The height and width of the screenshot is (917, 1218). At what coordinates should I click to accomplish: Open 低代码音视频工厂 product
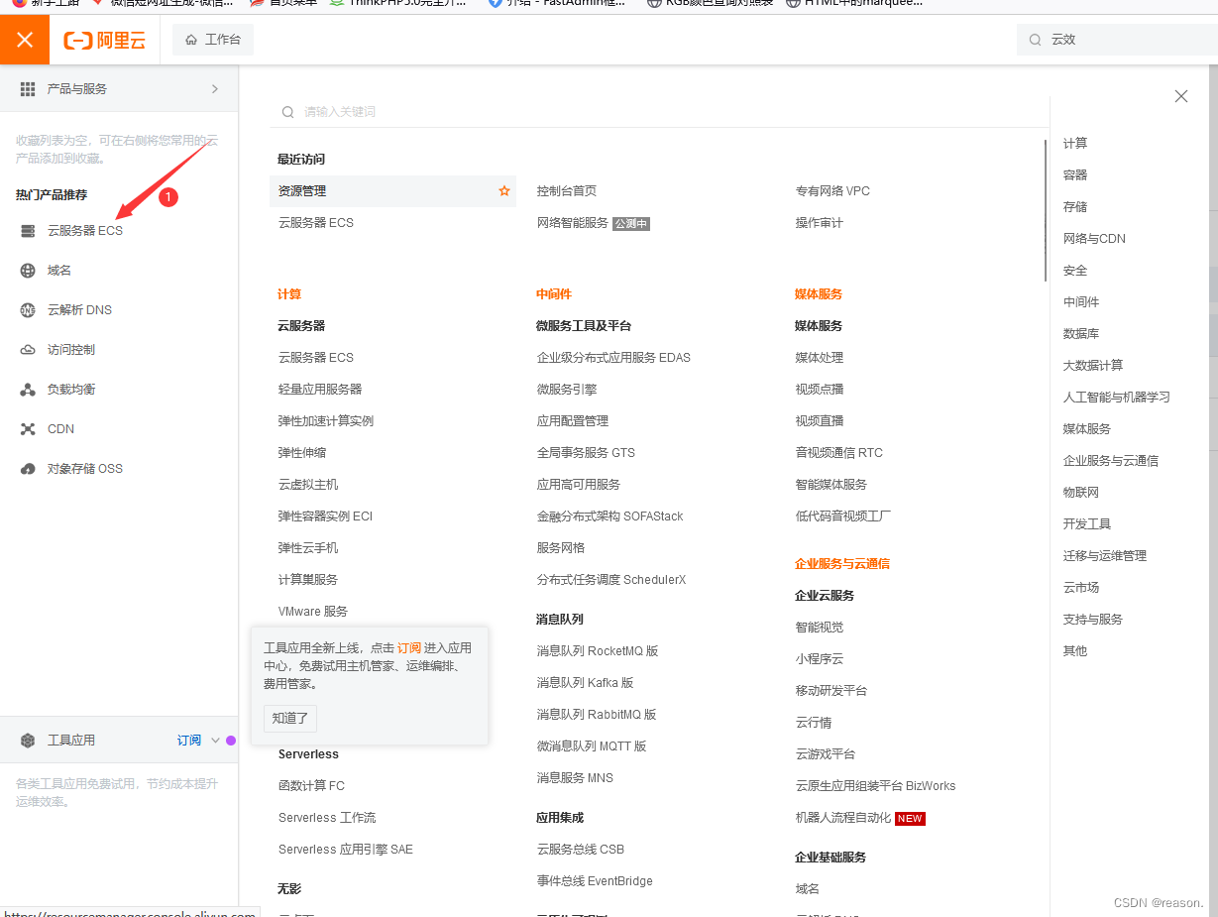[x=842, y=516]
